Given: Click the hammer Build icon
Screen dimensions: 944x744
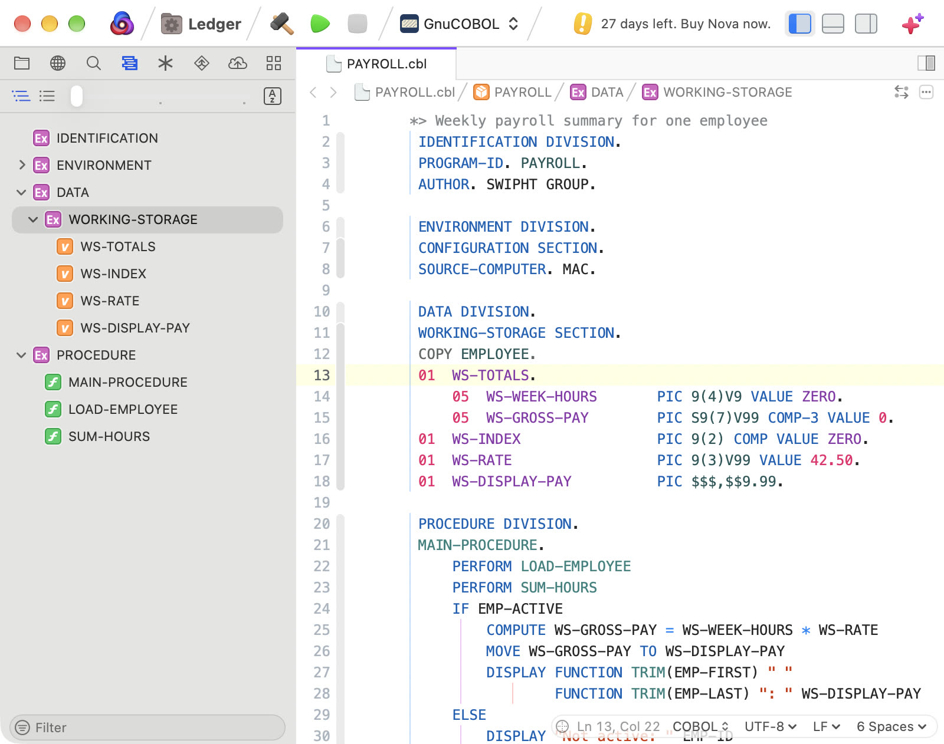Looking at the screenshot, I should [x=282, y=24].
